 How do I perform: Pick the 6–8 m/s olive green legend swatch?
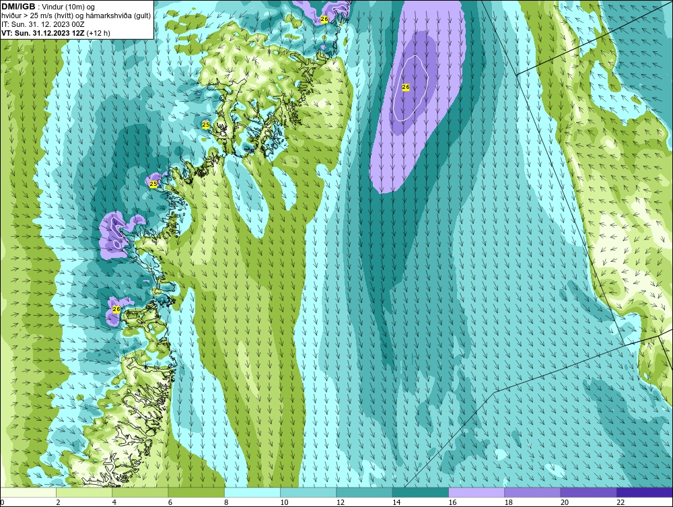(x=196, y=492)
